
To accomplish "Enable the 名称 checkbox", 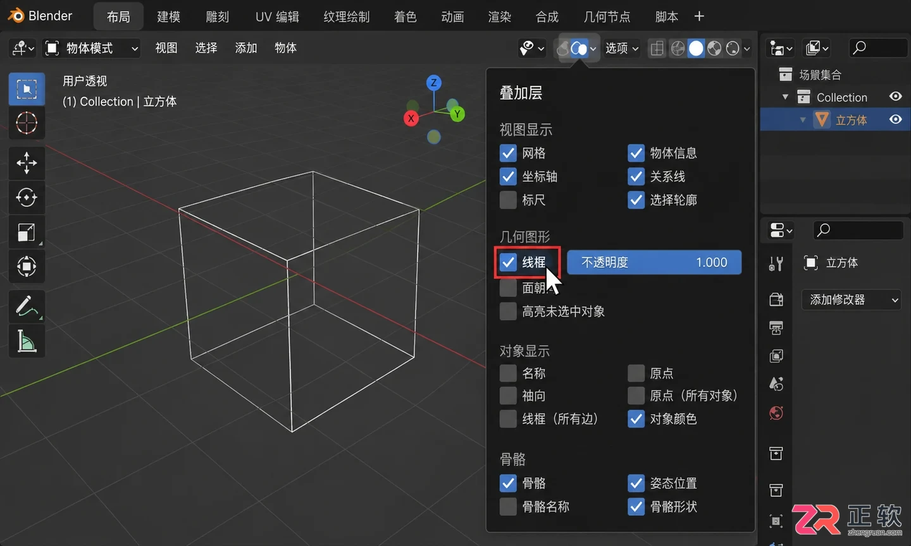I will (508, 373).
